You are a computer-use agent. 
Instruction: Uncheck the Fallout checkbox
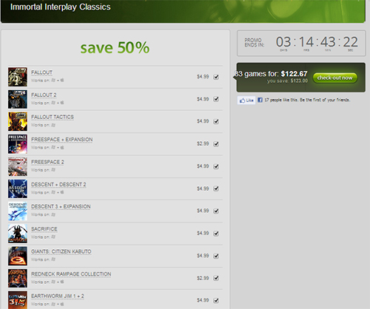[216, 77]
